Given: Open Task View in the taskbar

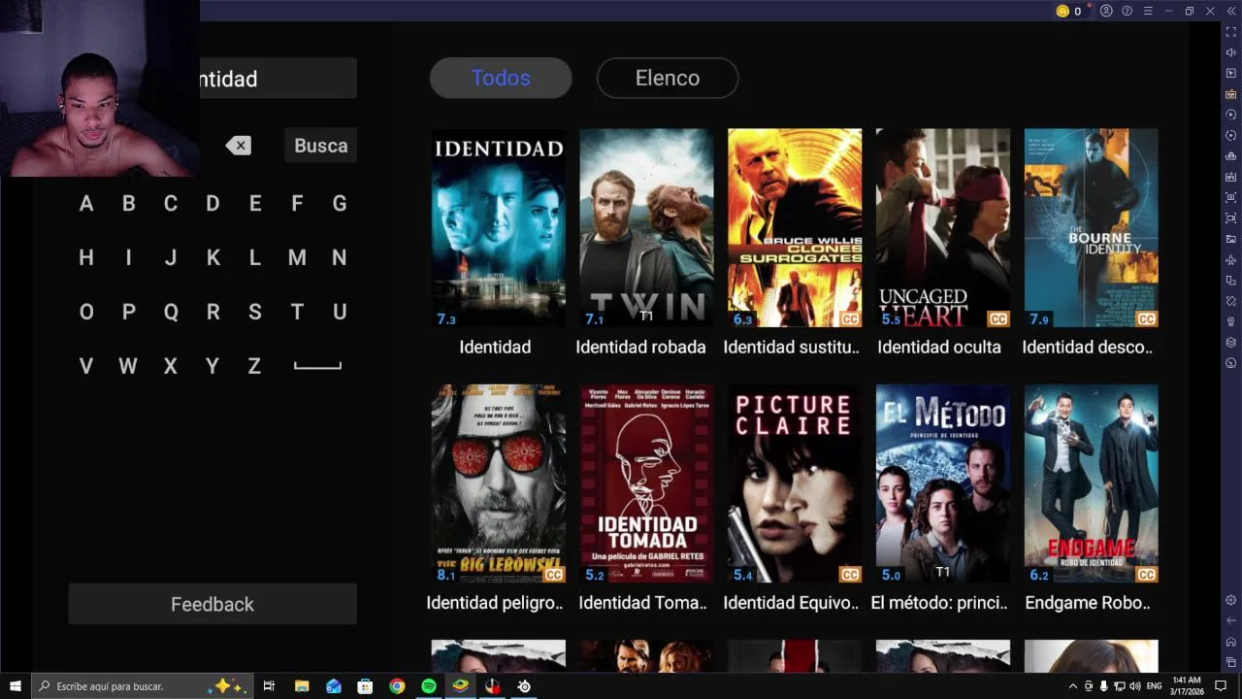Looking at the screenshot, I should (x=269, y=686).
